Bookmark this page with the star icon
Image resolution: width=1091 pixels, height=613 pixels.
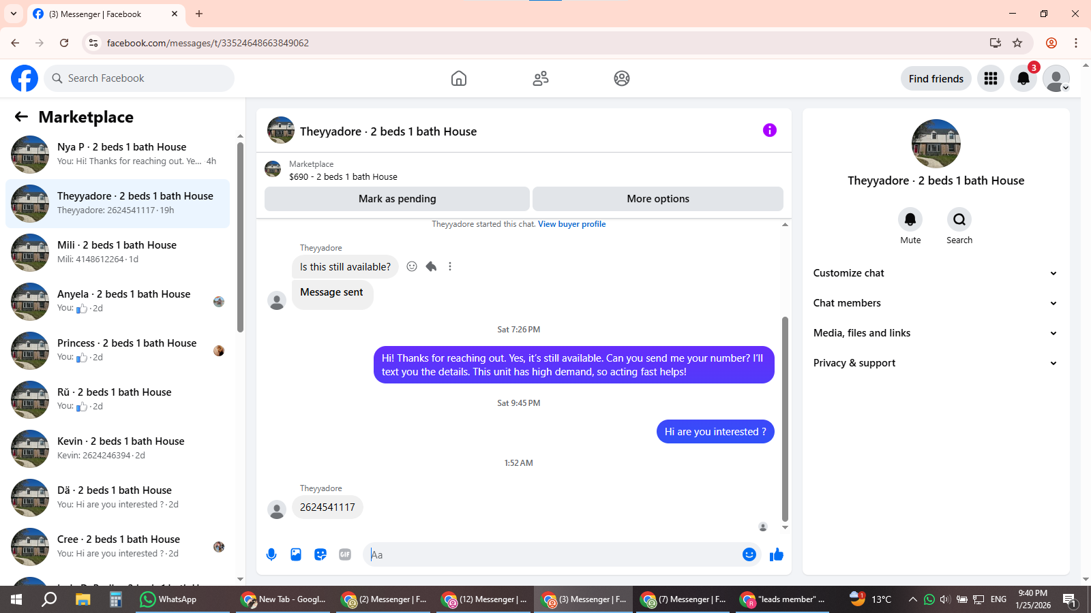[x=1017, y=43]
